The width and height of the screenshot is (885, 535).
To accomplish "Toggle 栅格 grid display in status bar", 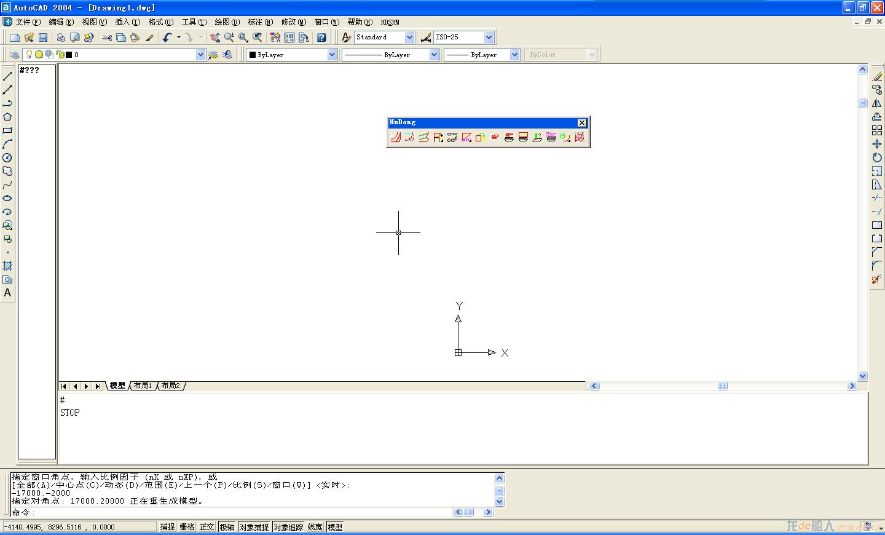I will (187, 527).
